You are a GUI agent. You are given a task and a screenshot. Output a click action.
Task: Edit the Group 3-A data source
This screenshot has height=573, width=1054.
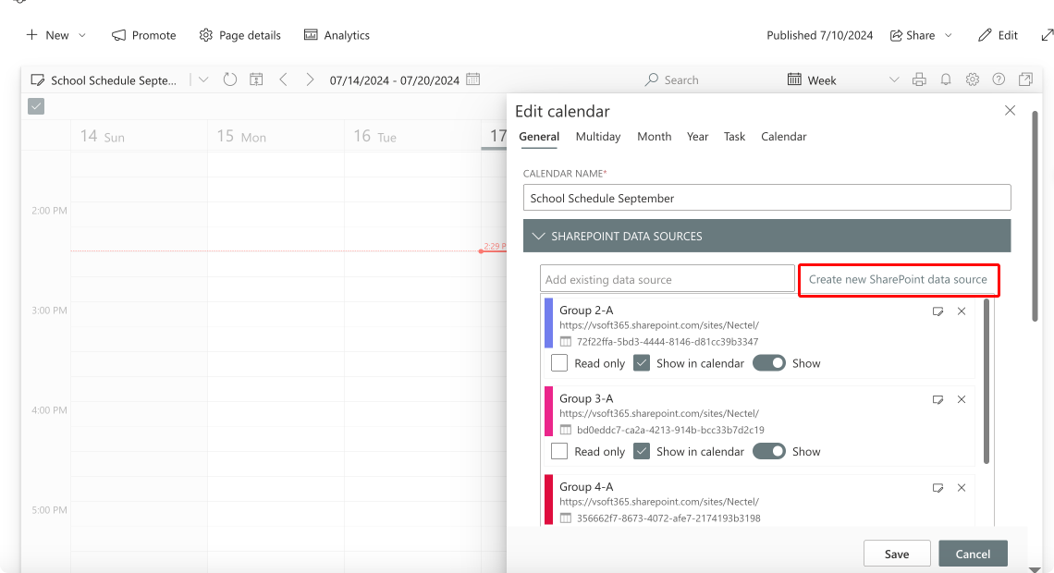point(938,399)
